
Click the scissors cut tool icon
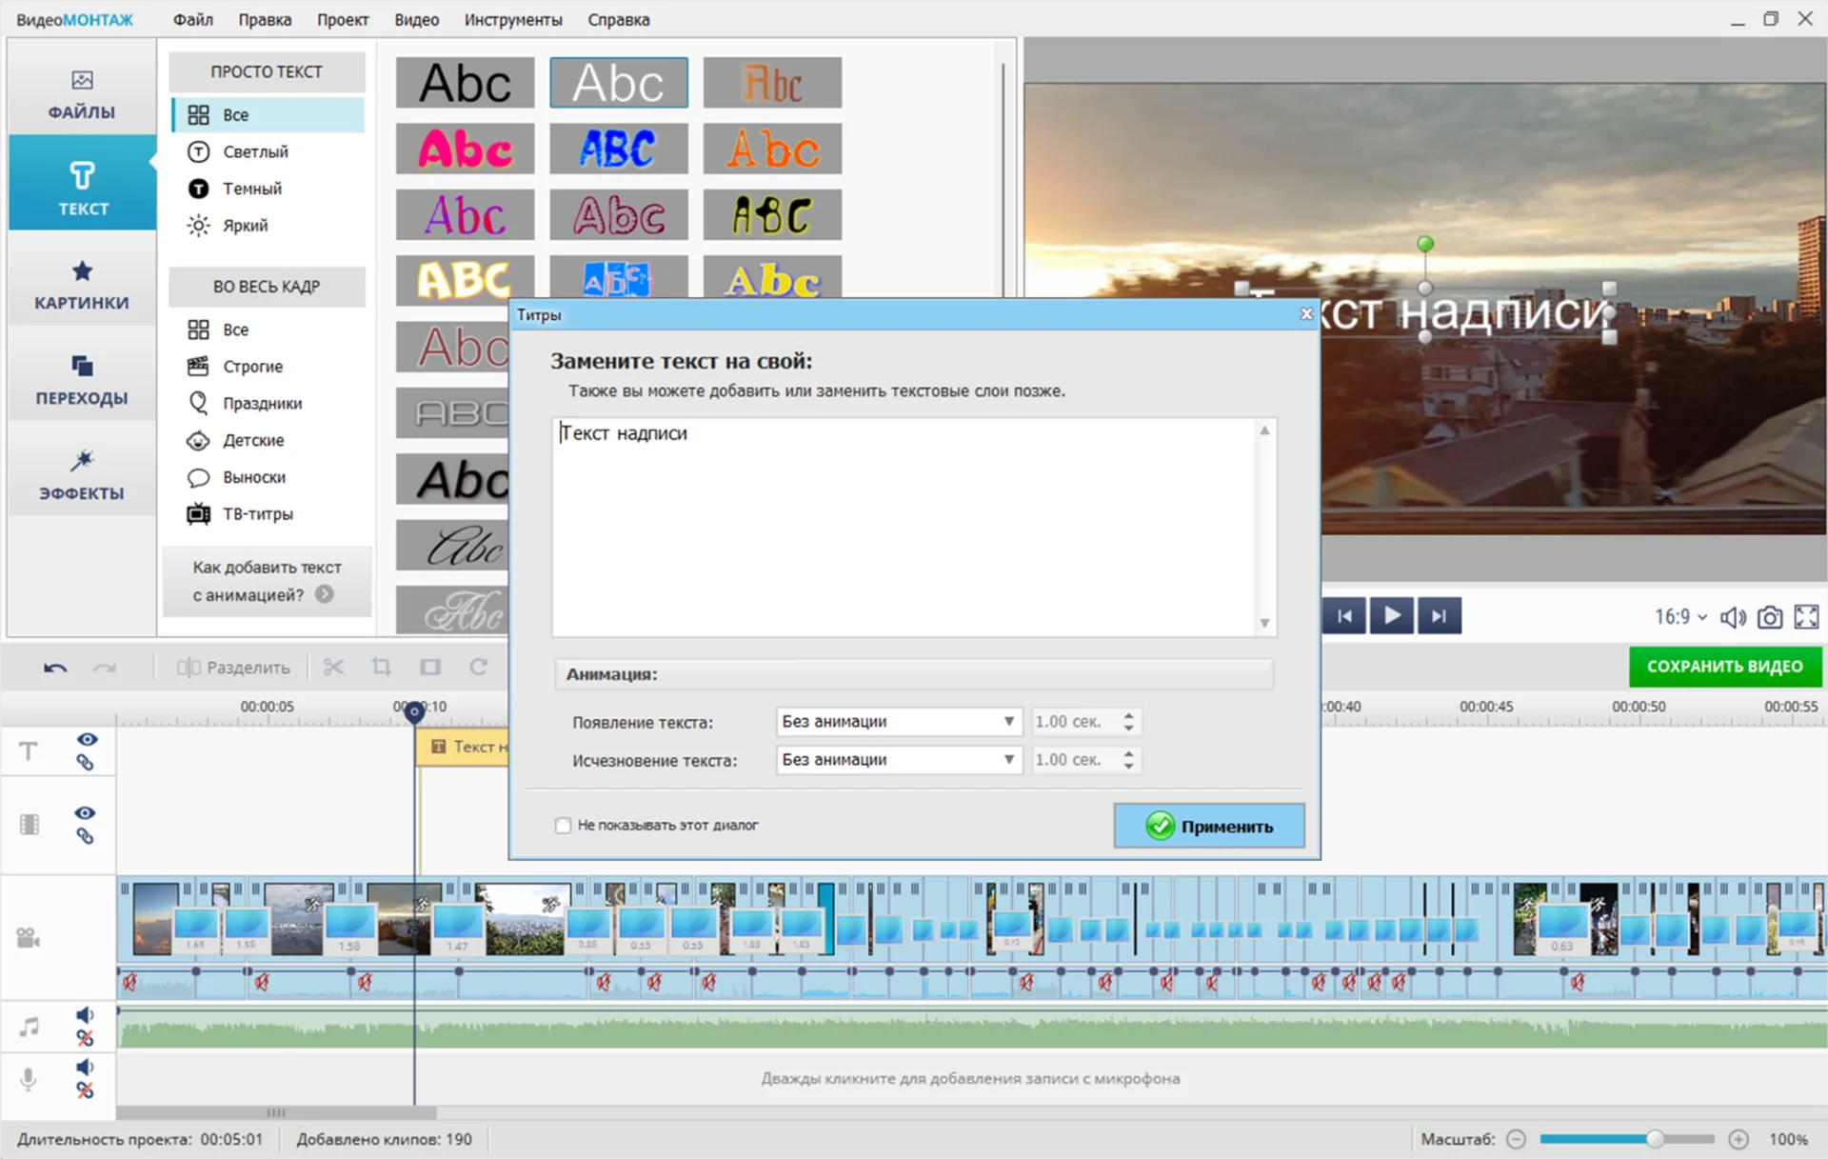pos(333,668)
